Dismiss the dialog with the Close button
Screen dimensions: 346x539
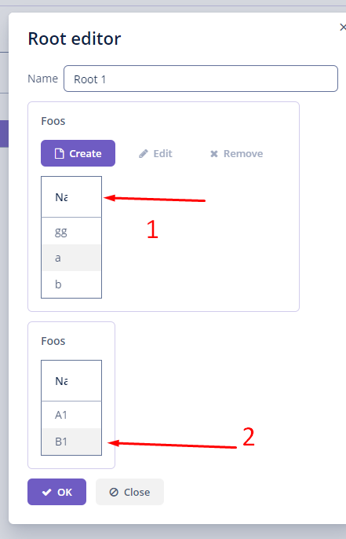coord(129,492)
